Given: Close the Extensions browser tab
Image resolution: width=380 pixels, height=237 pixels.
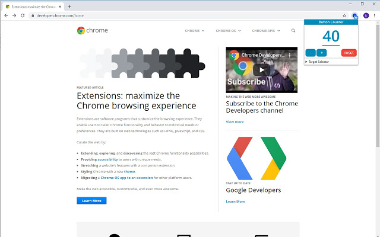Looking at the screenshot, I should coord(60,7).
